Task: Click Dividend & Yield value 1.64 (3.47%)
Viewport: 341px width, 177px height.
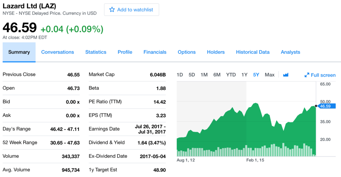Action: (x=152, y=143)
